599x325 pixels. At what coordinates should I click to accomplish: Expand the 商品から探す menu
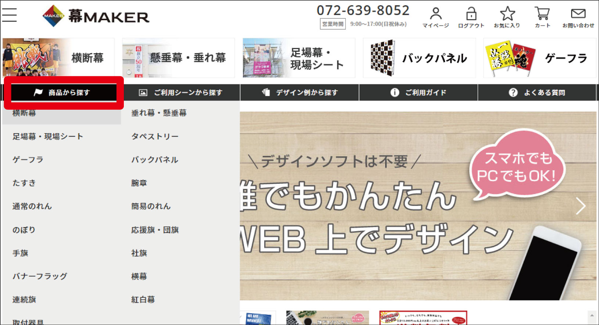pos(64,92)
